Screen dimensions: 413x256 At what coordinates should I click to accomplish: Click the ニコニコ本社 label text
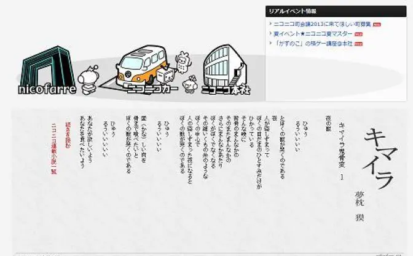coord(226,90)
